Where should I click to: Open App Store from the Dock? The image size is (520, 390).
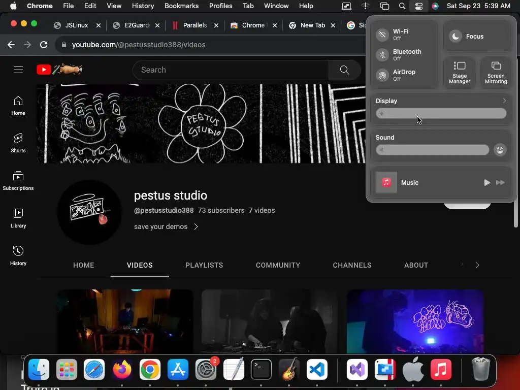(x=178, y=370)
